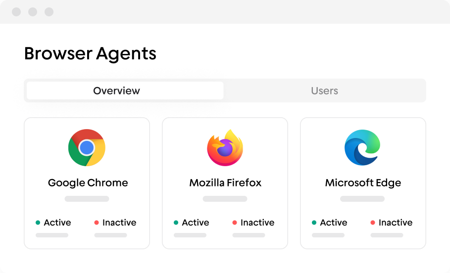This screenshot has height=273, width=450.
Task: Click the Inactive label in the Edge card
Action: (x=396, y=223)
